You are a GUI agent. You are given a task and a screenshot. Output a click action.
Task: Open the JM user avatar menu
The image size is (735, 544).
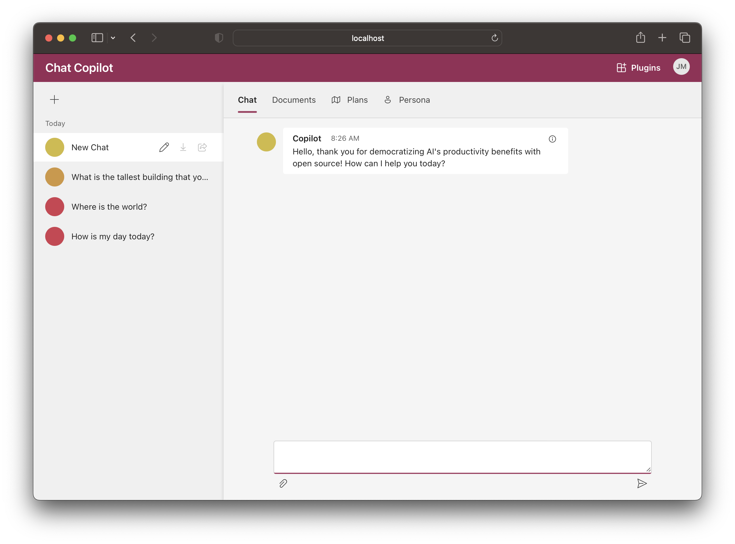[x=681, y=67]
